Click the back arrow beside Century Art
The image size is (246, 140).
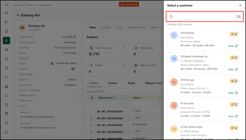18,15
